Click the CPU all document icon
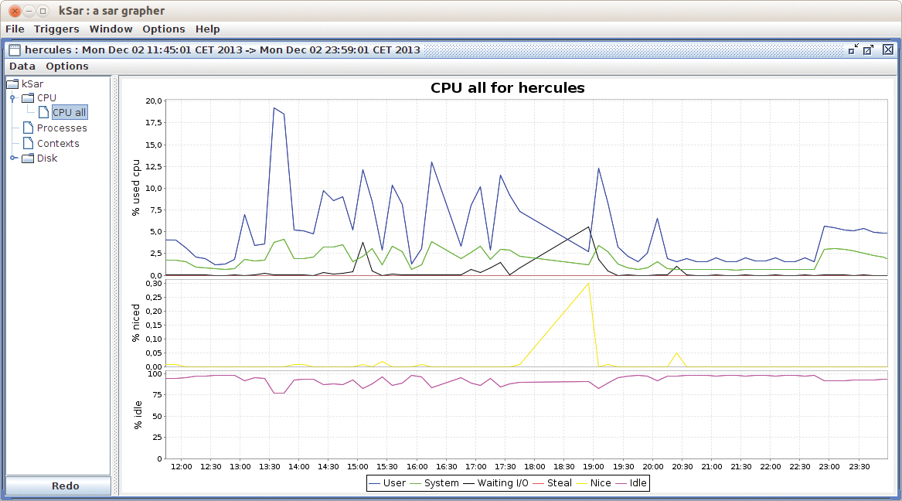The height and width of the screenshot is (501, 902). click(x=44, y=113)
